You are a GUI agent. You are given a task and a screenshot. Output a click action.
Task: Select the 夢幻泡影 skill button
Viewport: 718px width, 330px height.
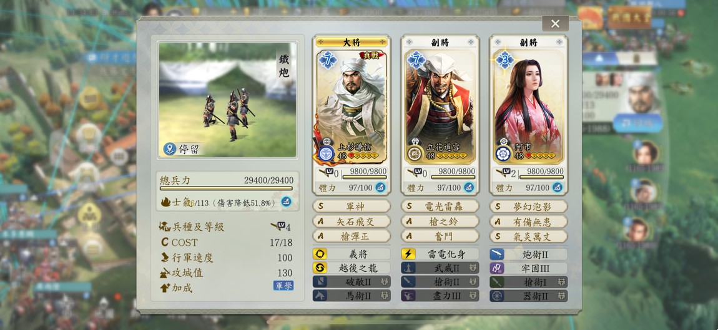(528, 206)
